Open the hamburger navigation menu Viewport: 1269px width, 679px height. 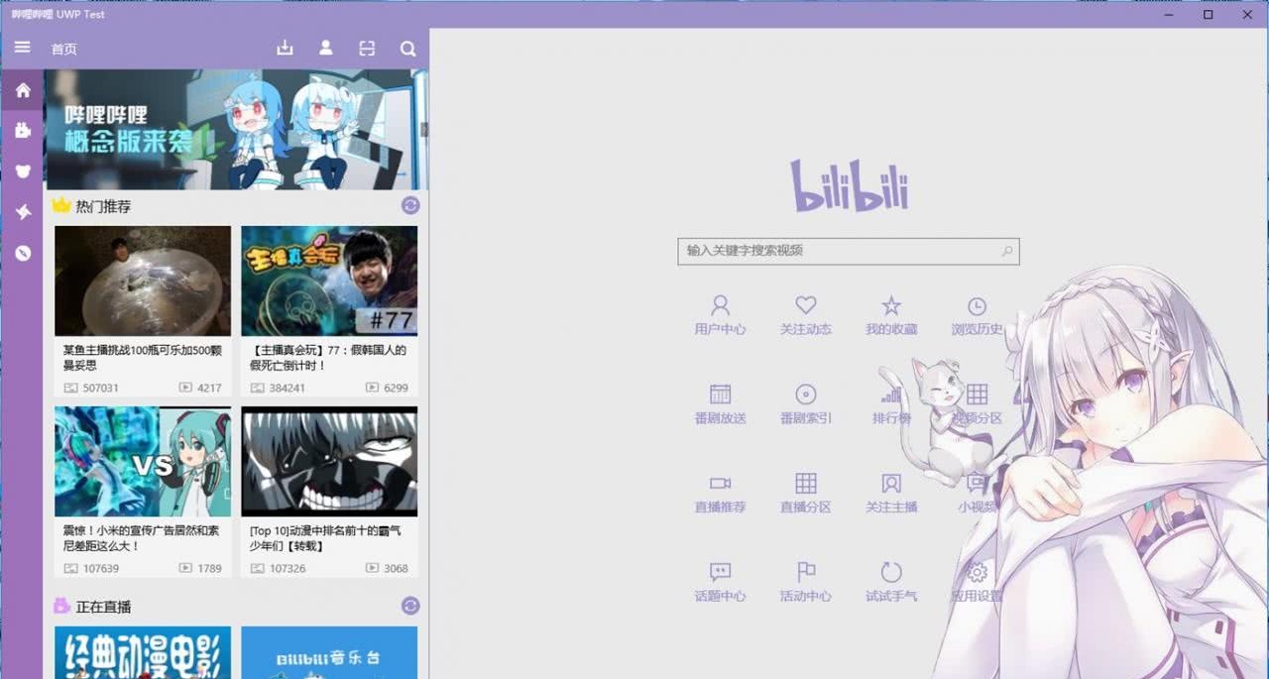click(22, 48)
